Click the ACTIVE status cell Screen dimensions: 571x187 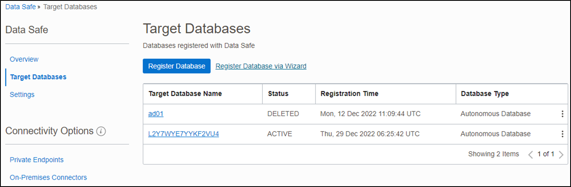tap(280, 134)
